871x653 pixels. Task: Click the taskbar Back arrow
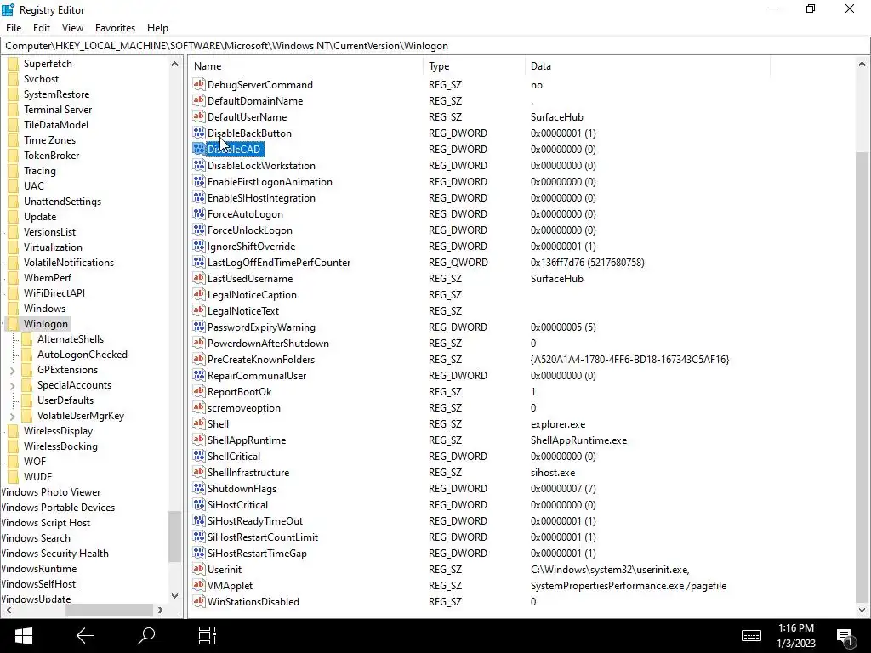(x=85, y=636)
